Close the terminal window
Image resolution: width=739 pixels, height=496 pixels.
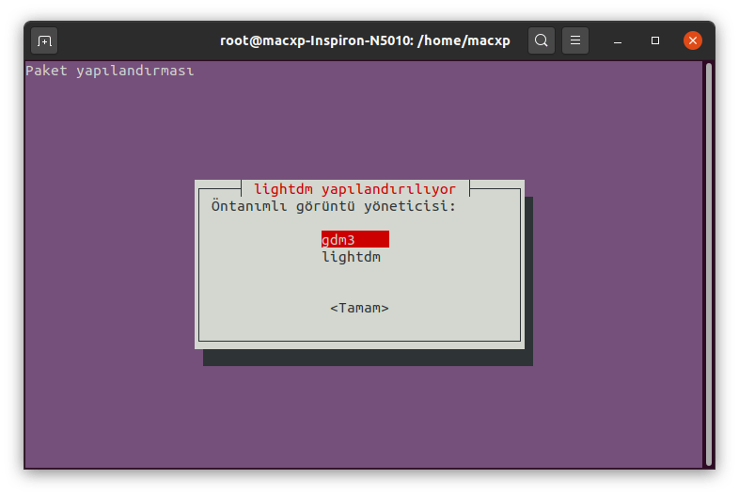click(x=693, y=40)
